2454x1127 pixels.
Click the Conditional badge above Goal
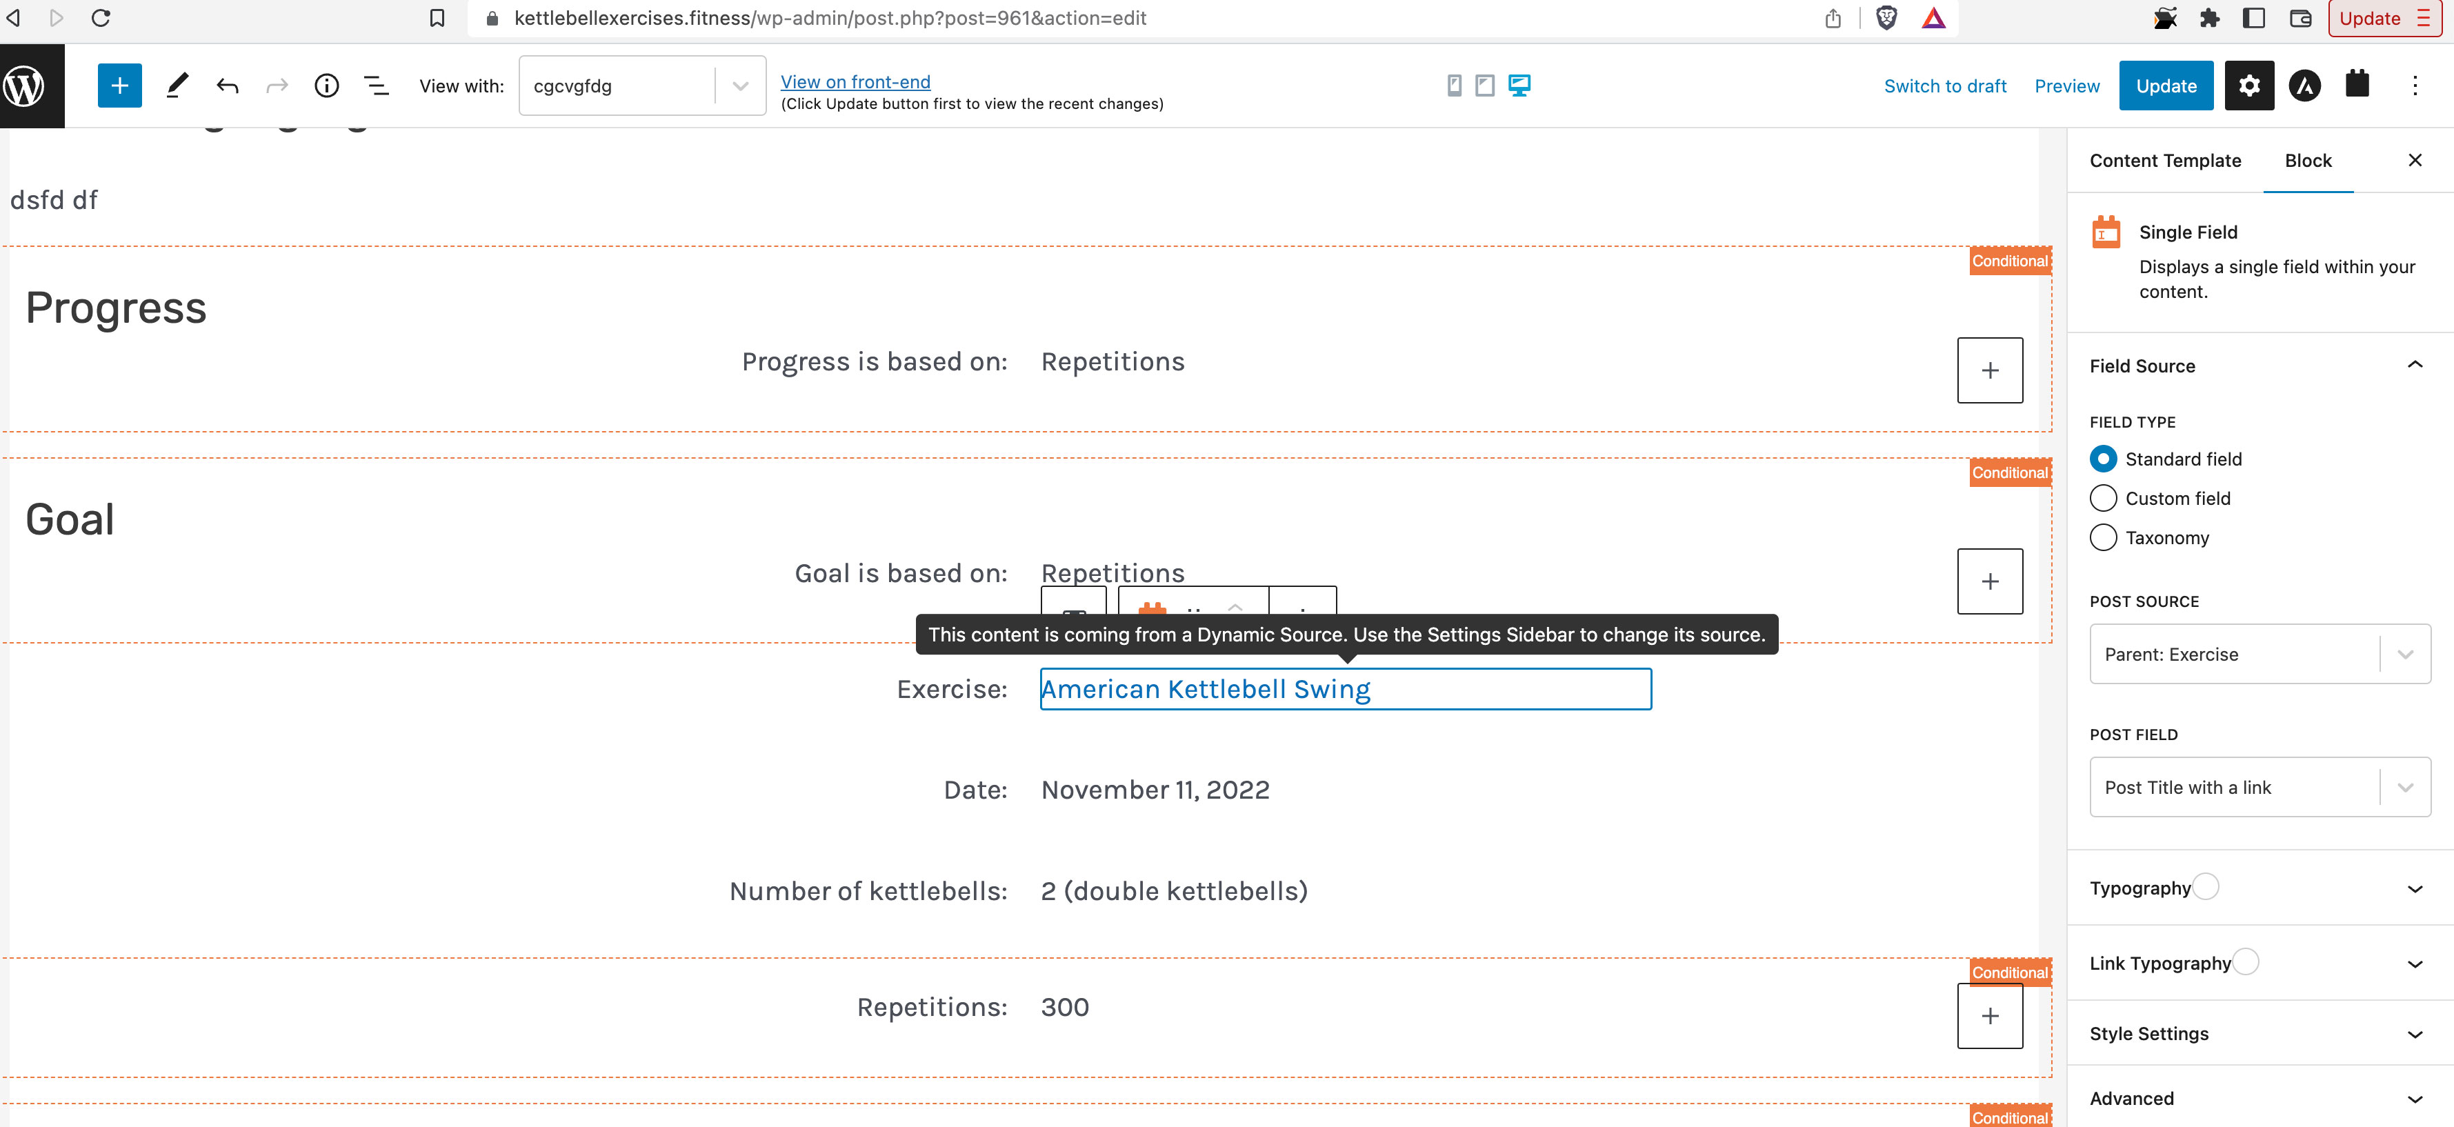coord(2010,472)
